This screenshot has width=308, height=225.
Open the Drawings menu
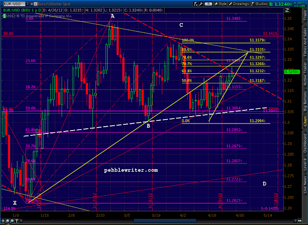click(x=239, y=4)
